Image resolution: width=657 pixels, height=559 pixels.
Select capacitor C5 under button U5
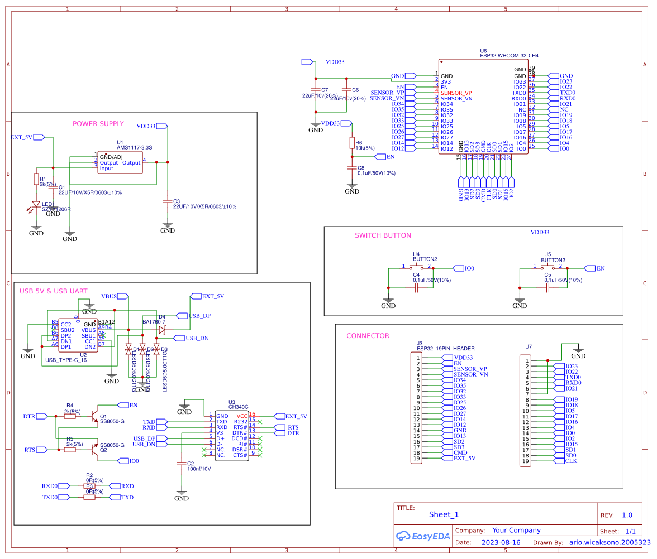pyautogui.click(x=547, y=288)
